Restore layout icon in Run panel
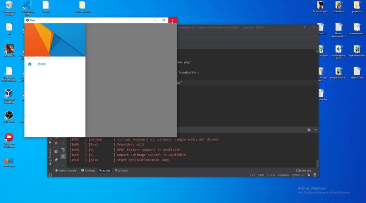The height and width of the screenshot is (203, 366). pos(56,151)
